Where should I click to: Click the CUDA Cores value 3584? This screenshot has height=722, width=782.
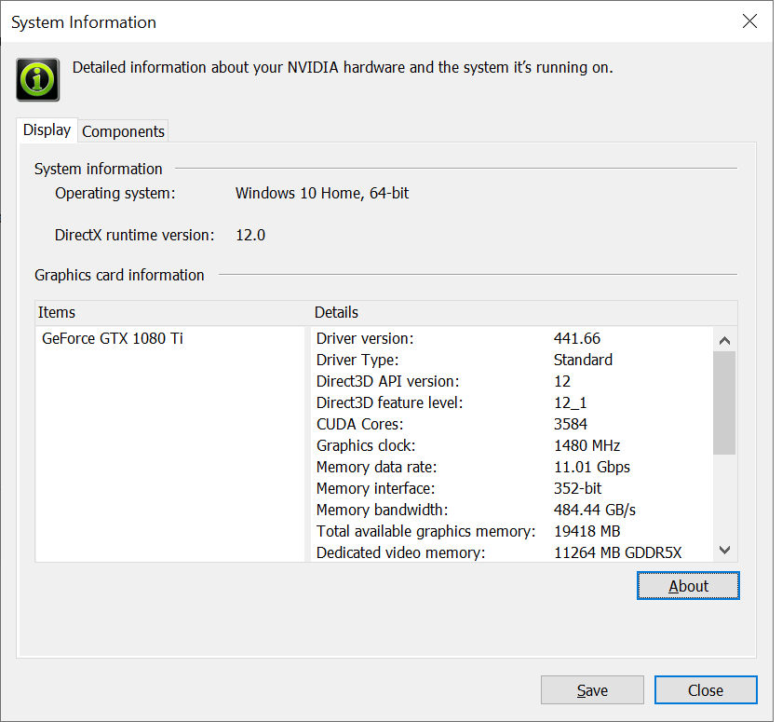point(571,424)
